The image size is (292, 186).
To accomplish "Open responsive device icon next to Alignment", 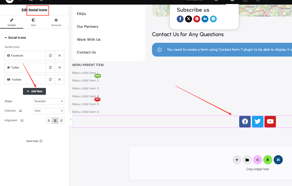I will [22, 121].
